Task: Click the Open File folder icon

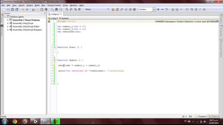Action: [x=8, y=9]
